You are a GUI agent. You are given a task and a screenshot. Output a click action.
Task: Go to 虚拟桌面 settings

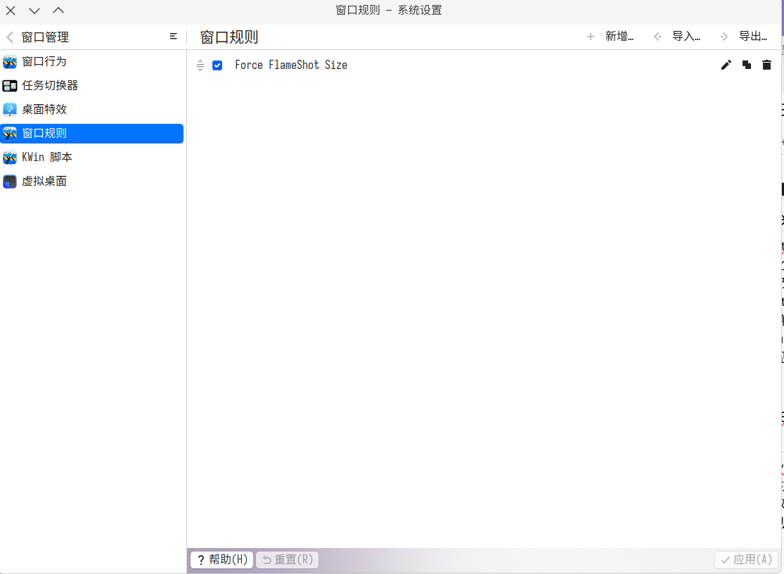coord(44,181)
